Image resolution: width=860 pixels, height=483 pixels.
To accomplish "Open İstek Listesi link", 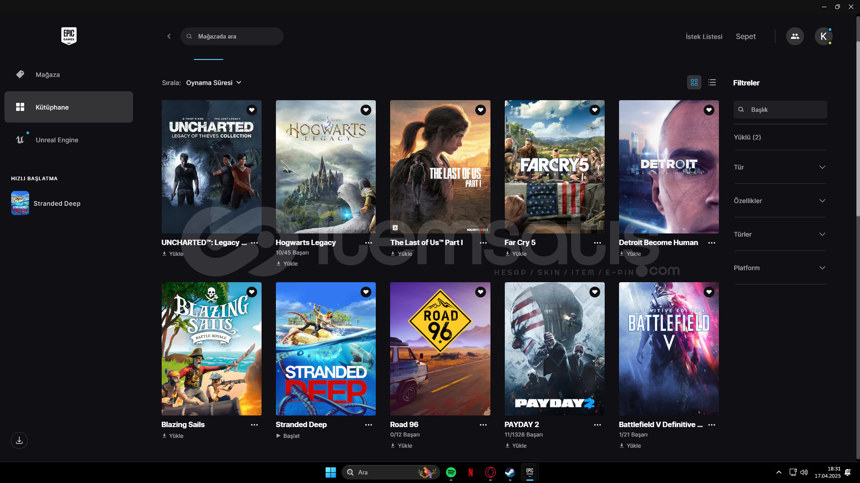I will click(704, 37).
